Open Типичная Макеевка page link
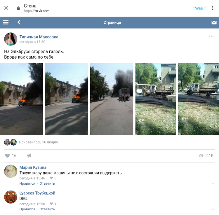 (39, 37)
